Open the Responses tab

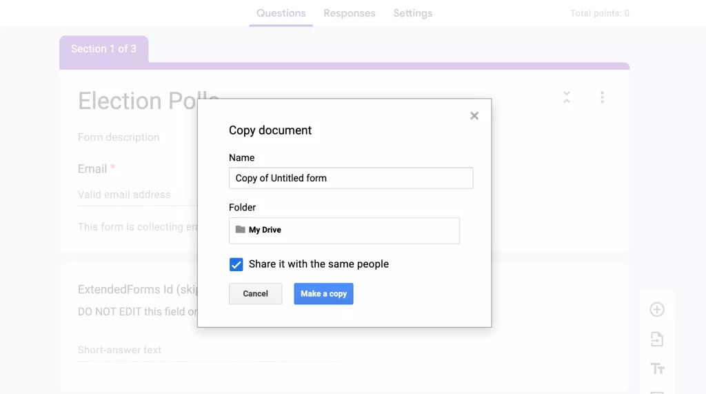(x=350, y=13)
